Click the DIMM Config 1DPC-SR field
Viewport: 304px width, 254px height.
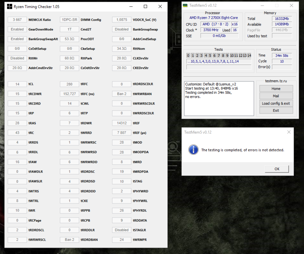pos(69,20)
